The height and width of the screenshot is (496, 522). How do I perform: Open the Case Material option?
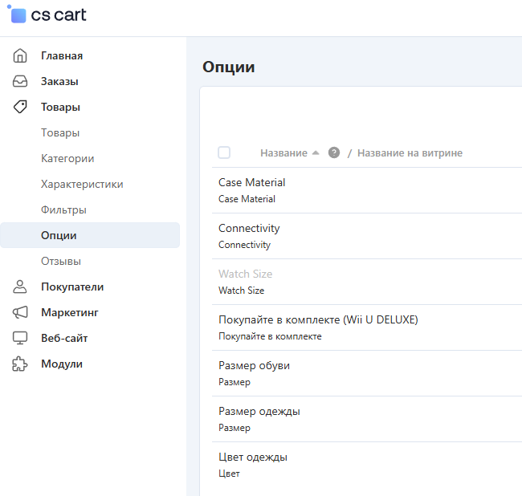pos(251,183)
